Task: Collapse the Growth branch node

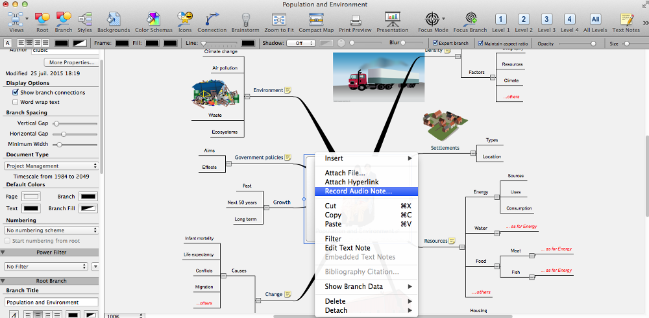Action: coord(266,208)
